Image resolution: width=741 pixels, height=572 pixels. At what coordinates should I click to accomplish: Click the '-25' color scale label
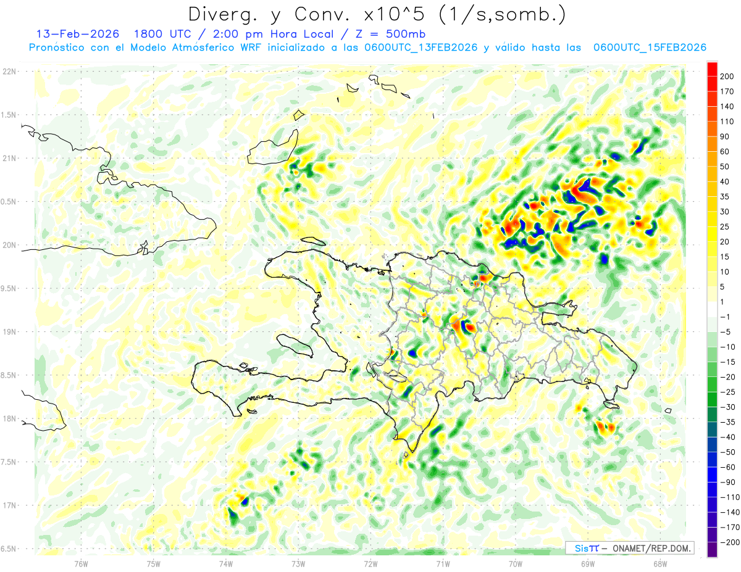click(x=729, y=392)
